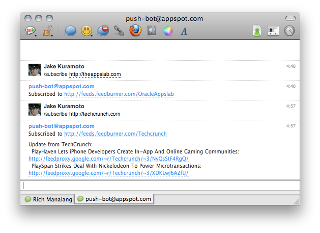Click the first push-bot@appspot.com sender name at 4:48
This screenshot has height=233, width=320.
62,86
